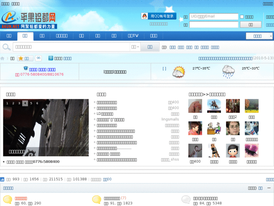Click the yellow bubble icon beside 60, 290
274x206 pixels.
click(8, 200)
